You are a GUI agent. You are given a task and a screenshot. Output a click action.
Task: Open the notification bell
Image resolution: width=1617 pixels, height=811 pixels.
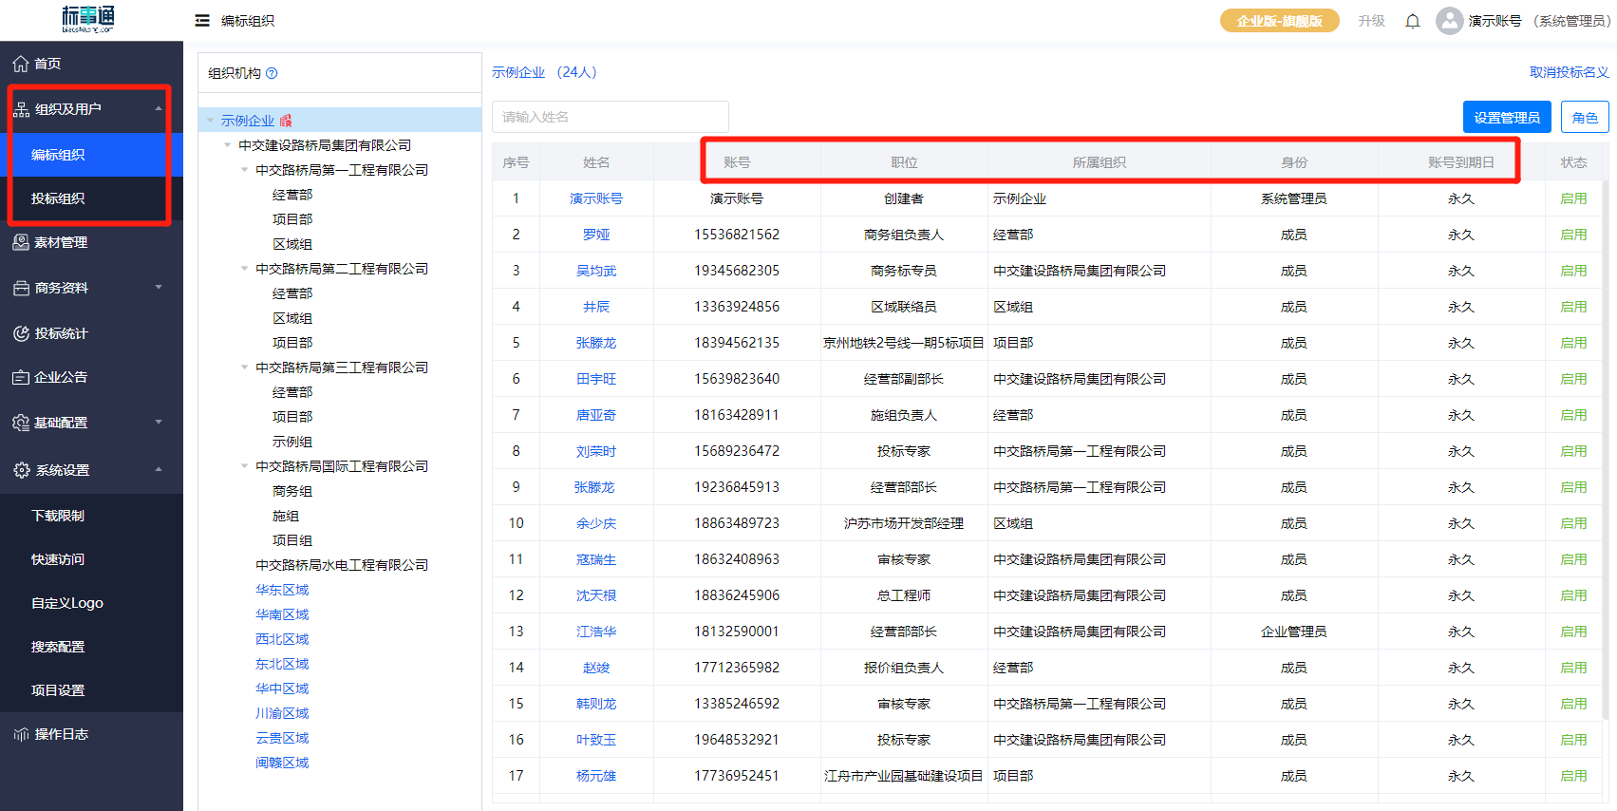pyautogui.click(x=1413, y=21)
